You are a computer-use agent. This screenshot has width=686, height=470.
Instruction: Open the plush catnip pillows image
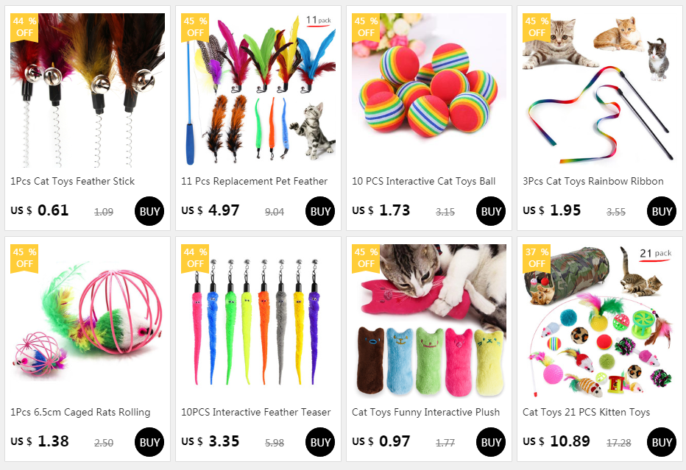(x=428, y=321)
